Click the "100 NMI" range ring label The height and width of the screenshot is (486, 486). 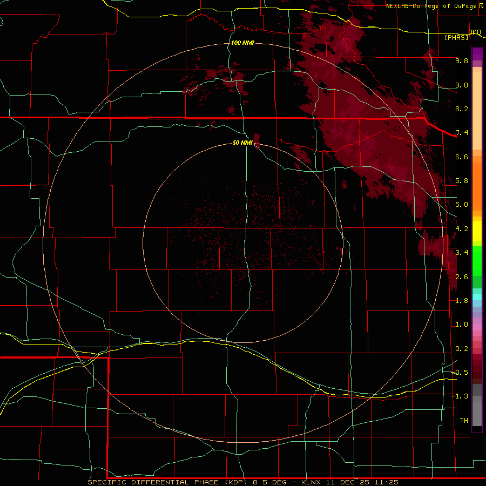[x=242, y=43]
